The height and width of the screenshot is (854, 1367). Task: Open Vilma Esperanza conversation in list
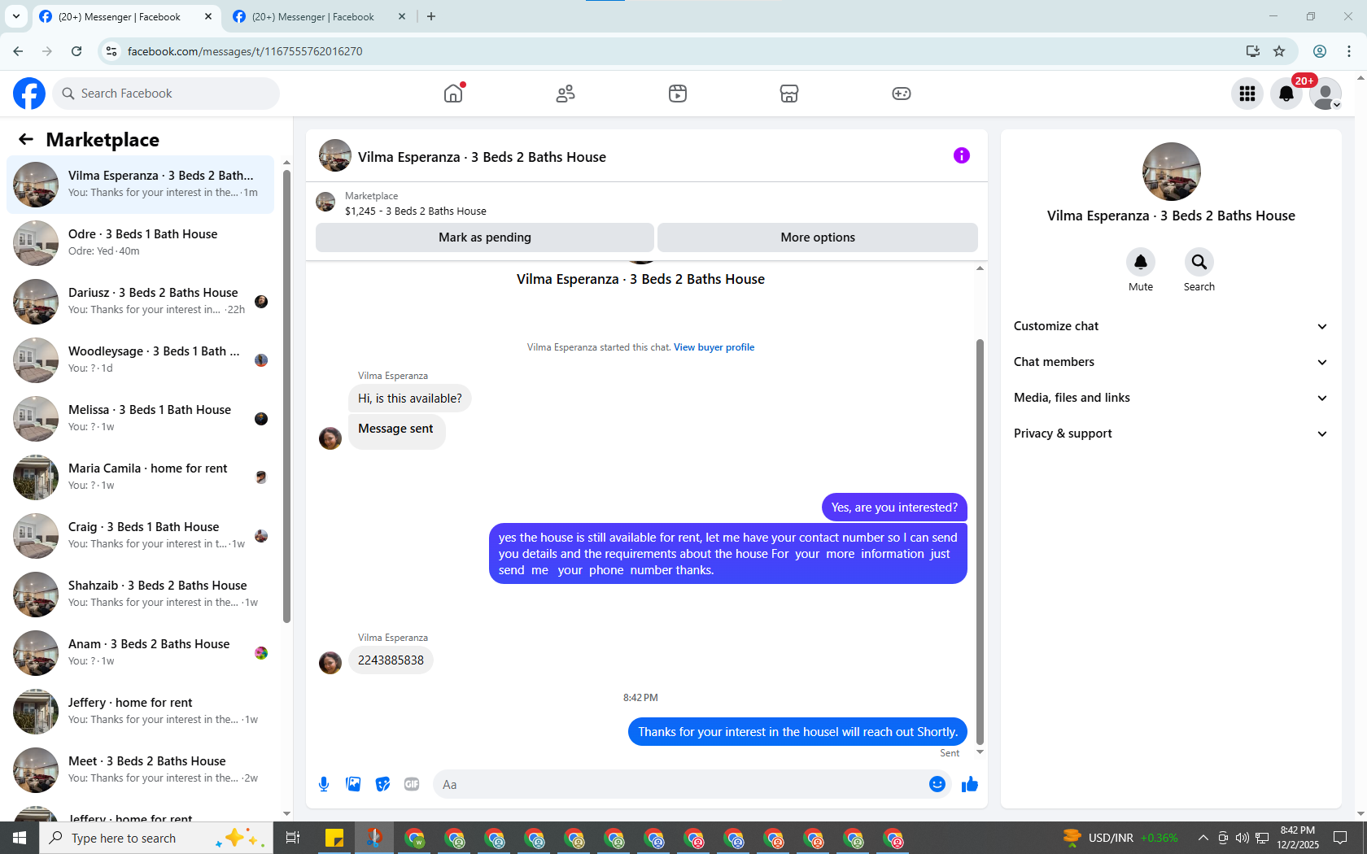point(141,185)
